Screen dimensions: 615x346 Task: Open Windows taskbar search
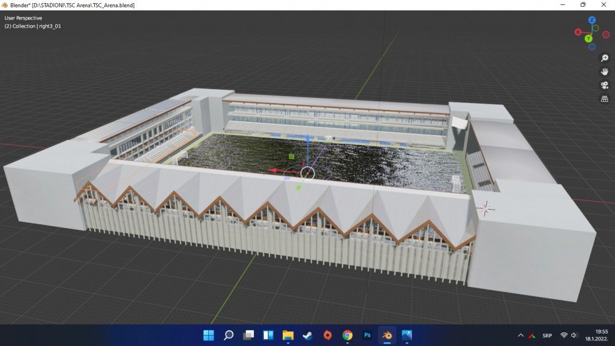228,336
